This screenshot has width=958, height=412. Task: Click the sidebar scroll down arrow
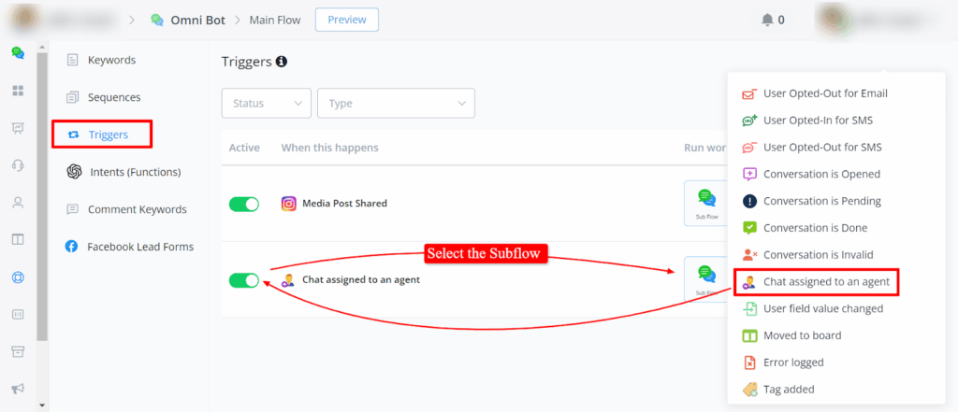(x=42, y=405)
